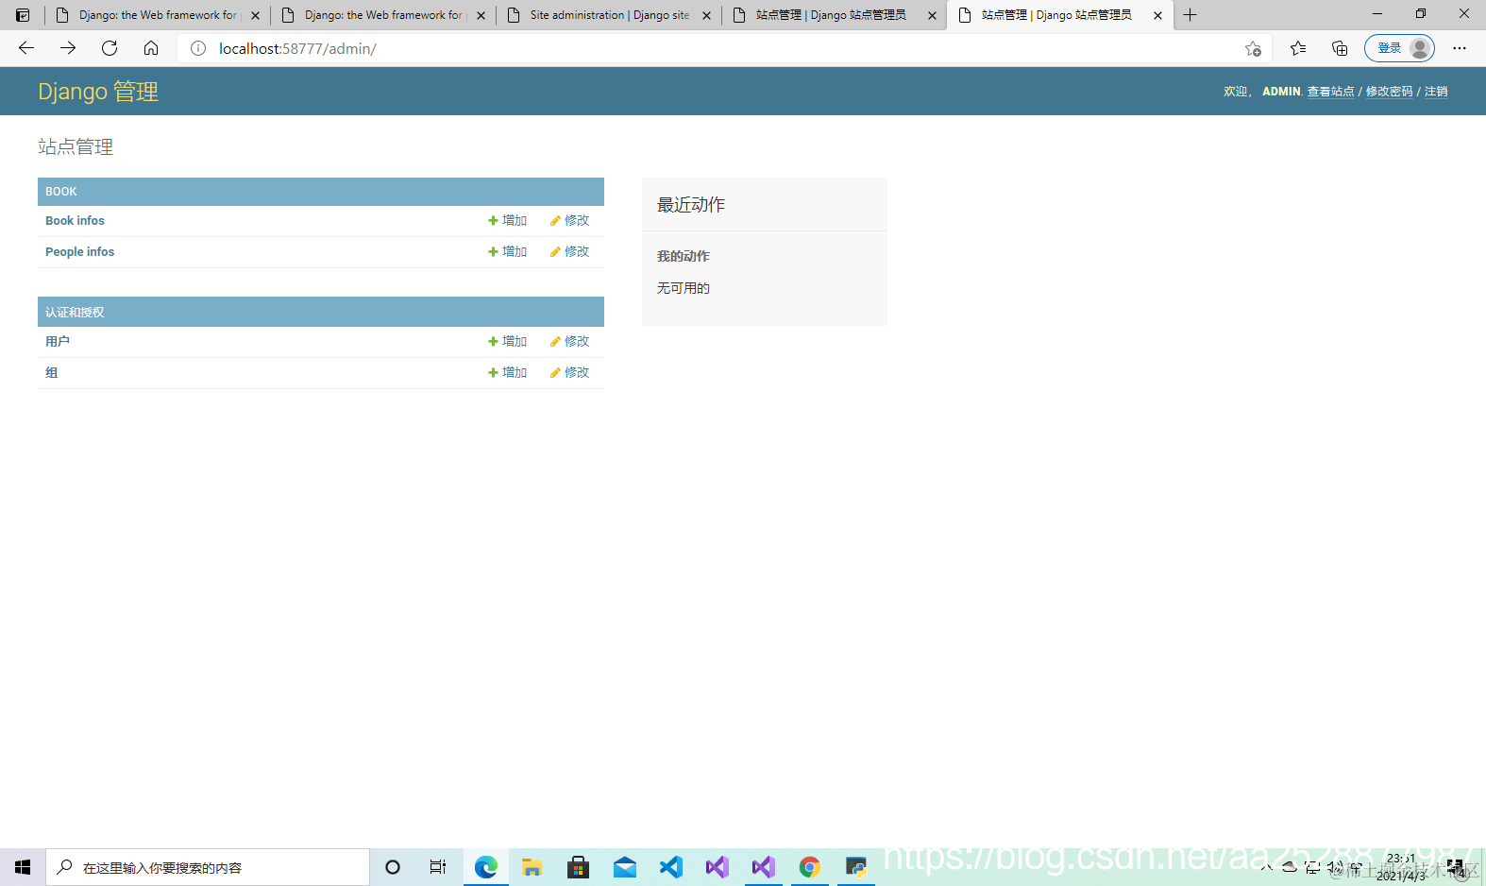1486x886 pixels.
Task: Open File Explorer from taskbar
Action: [532, 867]
